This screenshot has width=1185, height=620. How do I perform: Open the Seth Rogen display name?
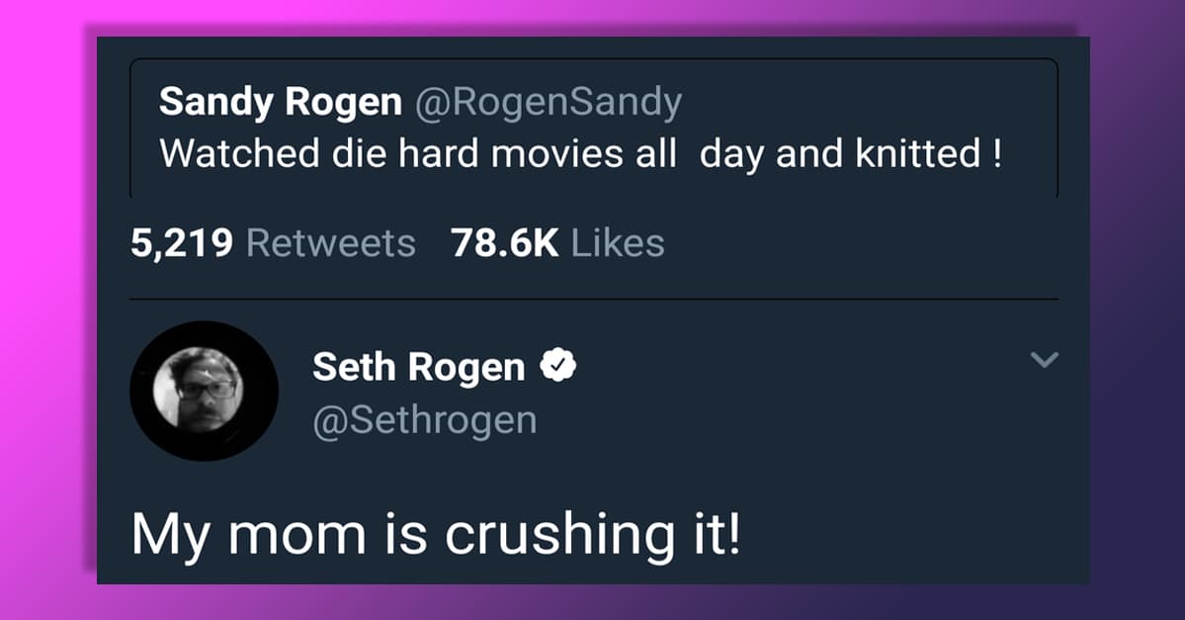pos(418,368)
